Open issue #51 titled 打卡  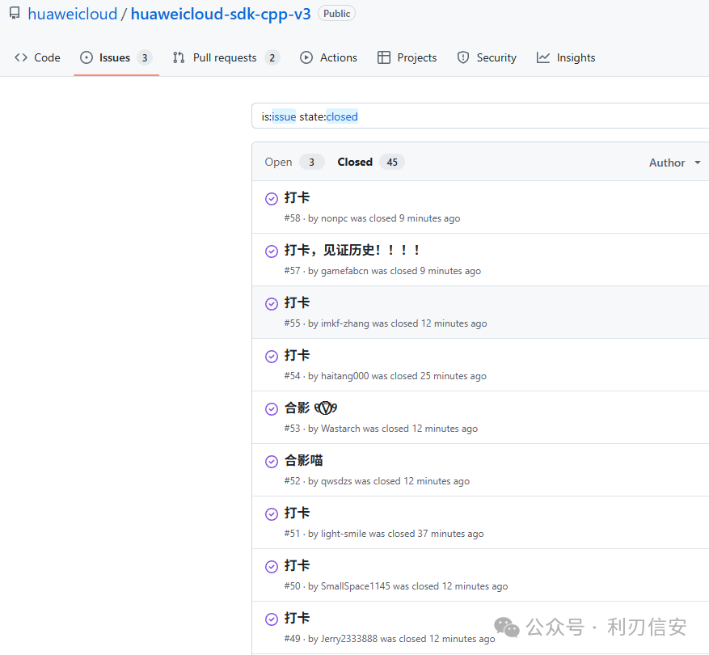[x=297, y=513]
